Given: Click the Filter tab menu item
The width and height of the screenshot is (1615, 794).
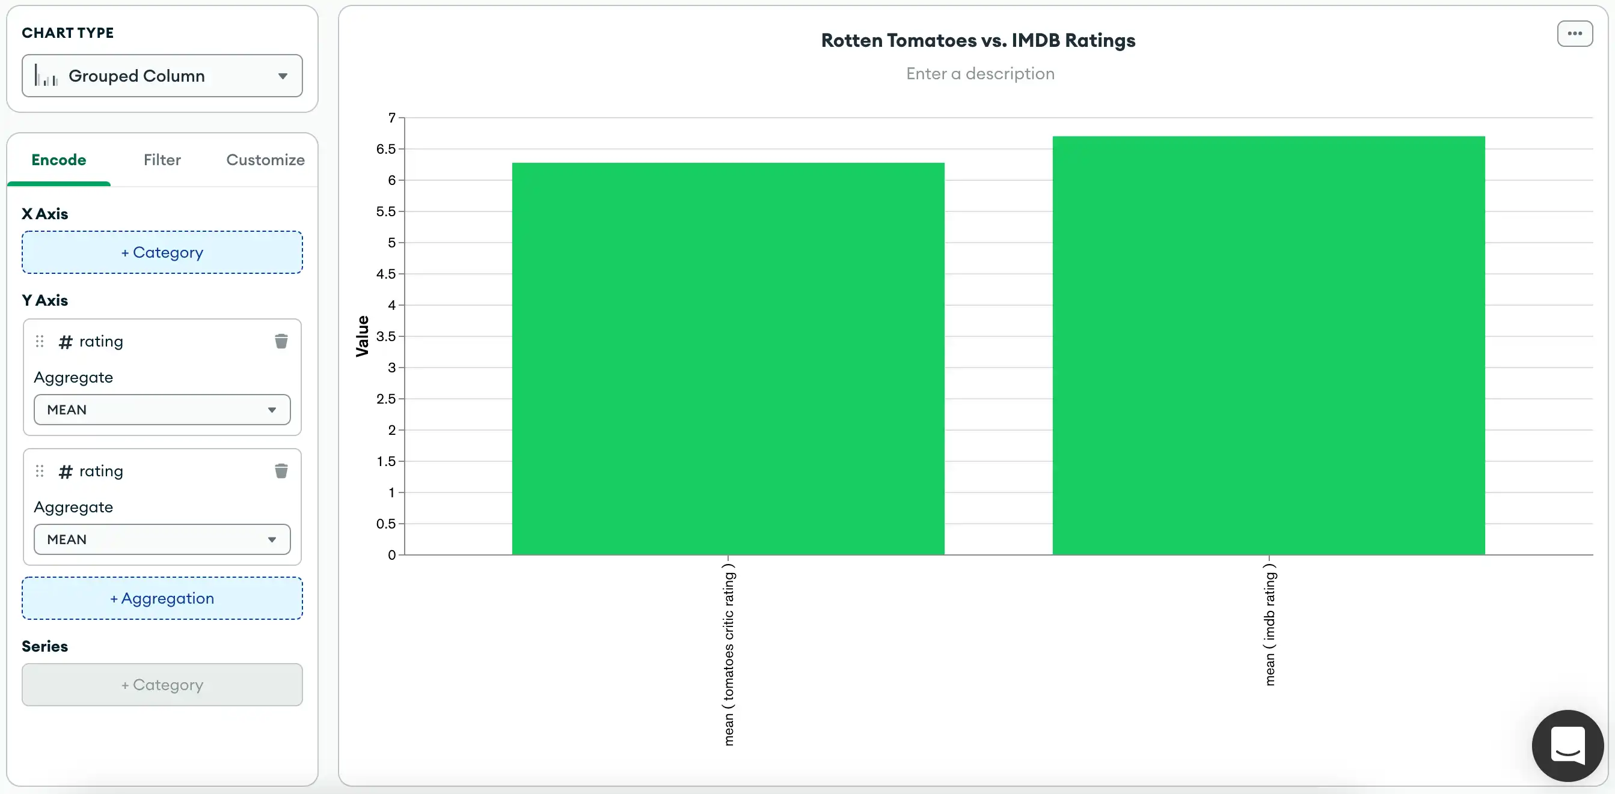Looking at the screenshot, I should pyautogui.click(x=162, y=159).
